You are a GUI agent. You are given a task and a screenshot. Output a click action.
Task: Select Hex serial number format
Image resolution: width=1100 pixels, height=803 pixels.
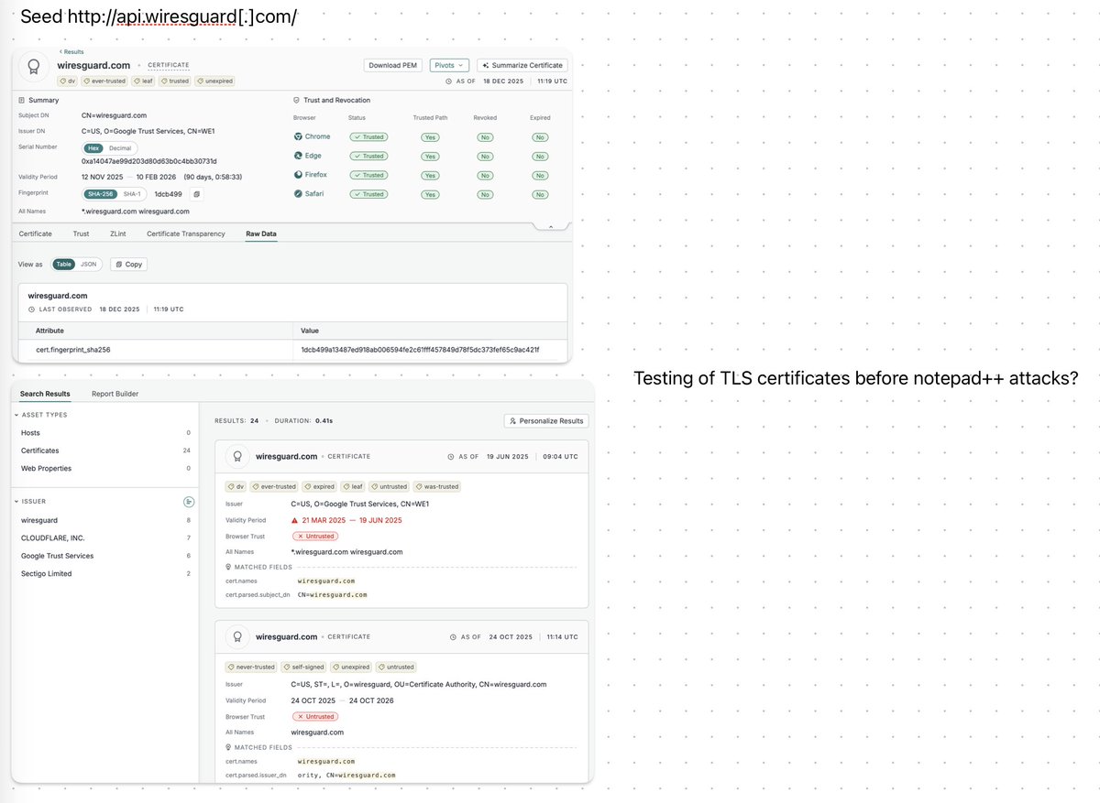[93, 147]
